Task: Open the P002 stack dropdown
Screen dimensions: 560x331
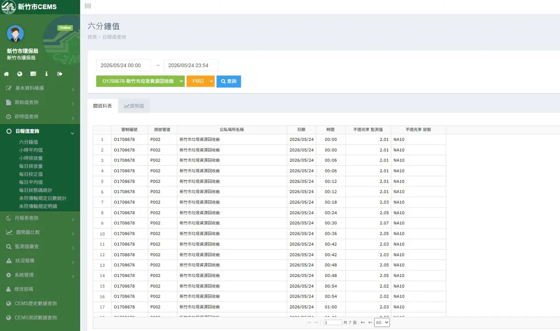Action: [x=201, y=81]
